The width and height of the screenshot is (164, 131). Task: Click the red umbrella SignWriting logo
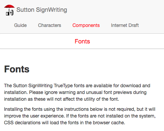[x=9, y=10]
